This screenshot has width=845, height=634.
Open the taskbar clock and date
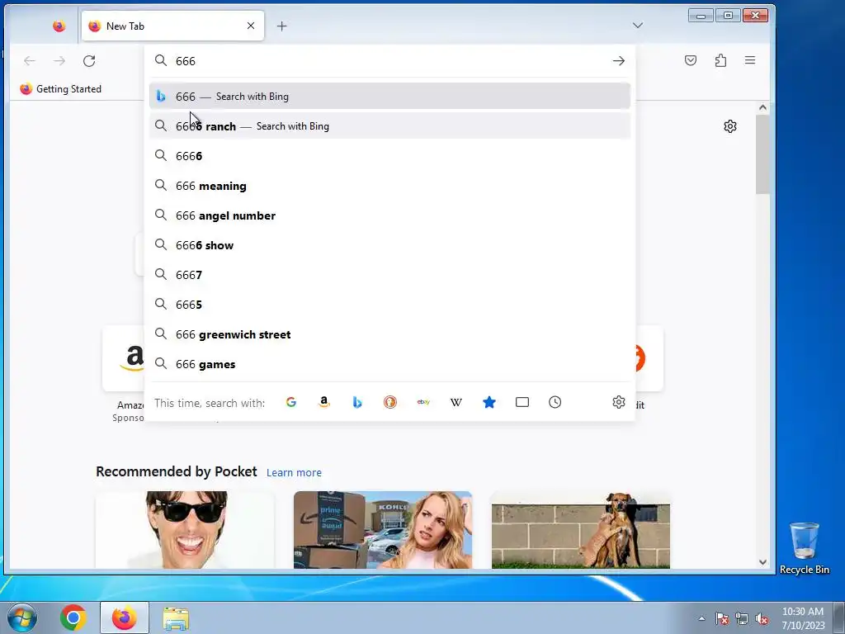click(803, 618)
